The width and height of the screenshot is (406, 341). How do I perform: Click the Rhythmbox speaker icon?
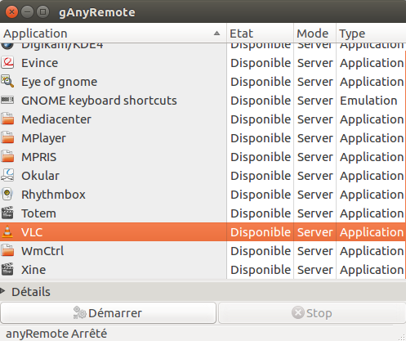[7, 195]
